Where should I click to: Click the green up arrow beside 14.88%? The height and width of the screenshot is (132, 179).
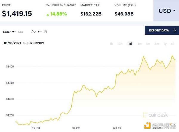point(48,15)
